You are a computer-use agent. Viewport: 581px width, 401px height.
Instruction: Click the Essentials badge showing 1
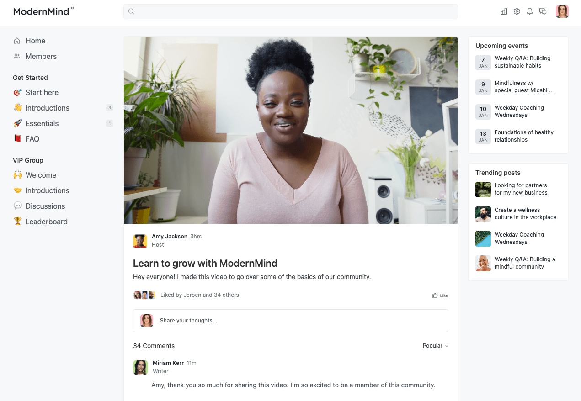(x=109, y=123)
